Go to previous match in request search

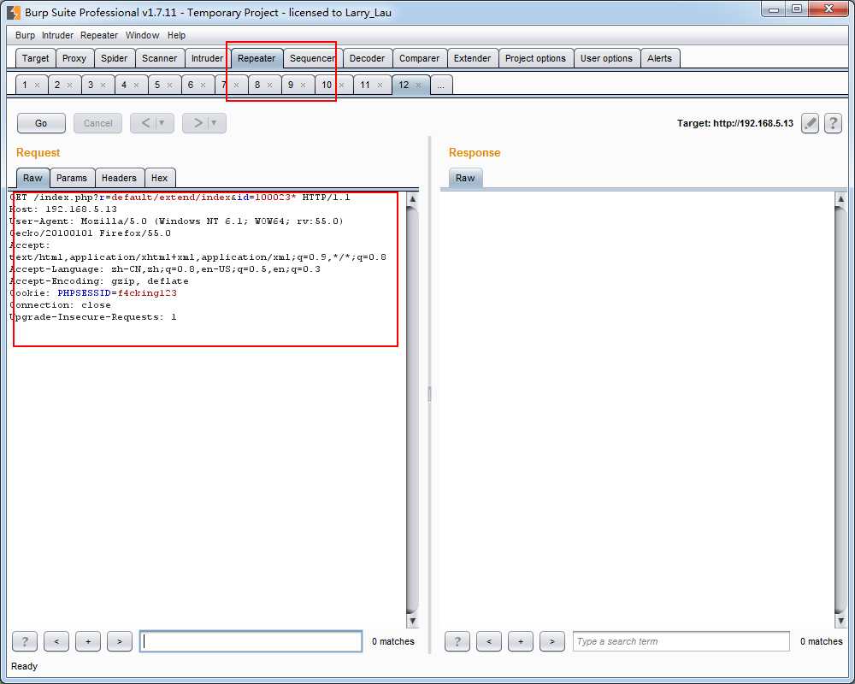click(56, 641)
